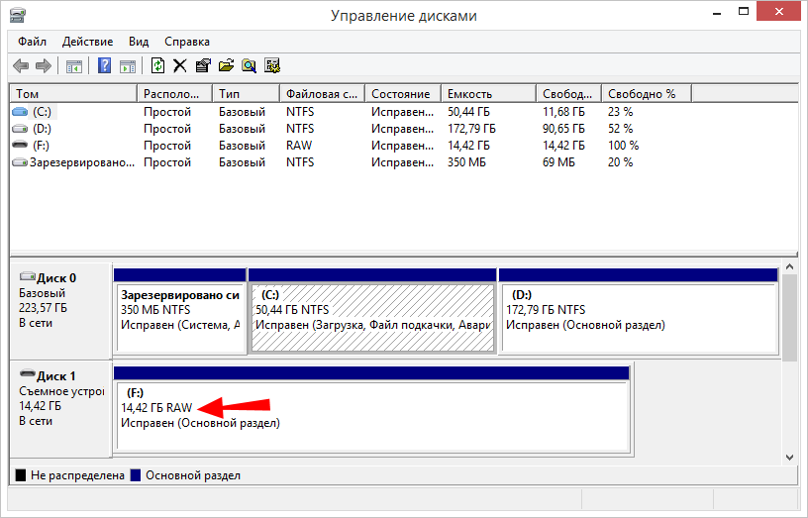Click the 52 % free percentage cell
808x518 pixels.
[621, 129]
